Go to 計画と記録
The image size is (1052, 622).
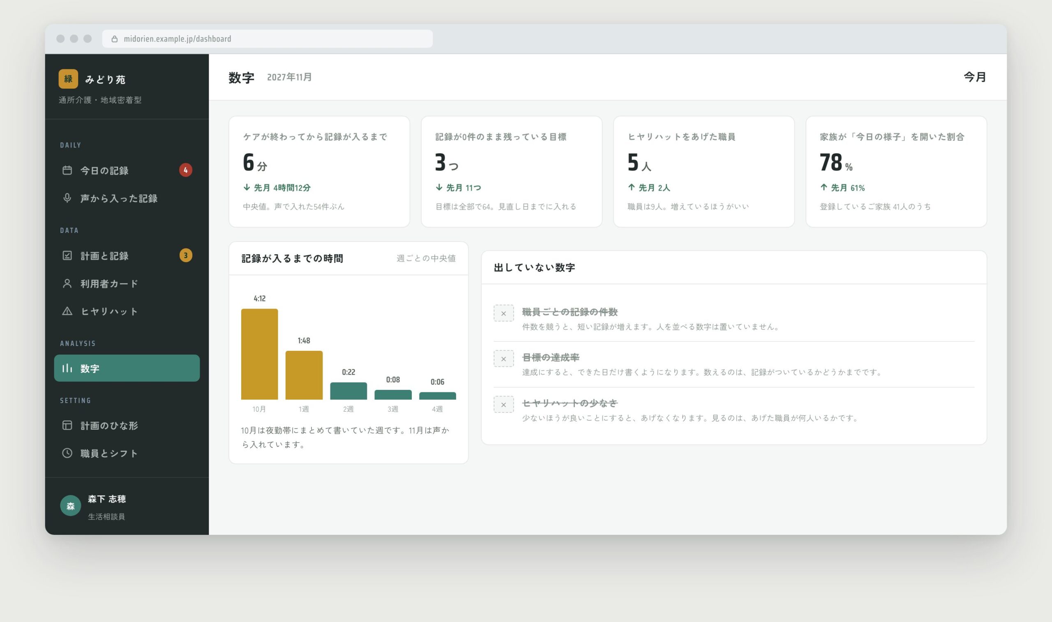pyautogui.click(x=127, y=255)
